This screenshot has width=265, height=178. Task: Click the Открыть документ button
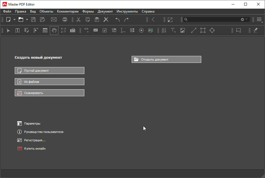tap(166, 60)
